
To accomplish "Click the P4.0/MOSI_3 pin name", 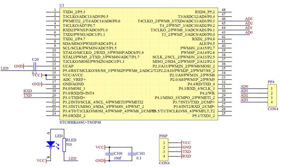I will pos(74,89).
